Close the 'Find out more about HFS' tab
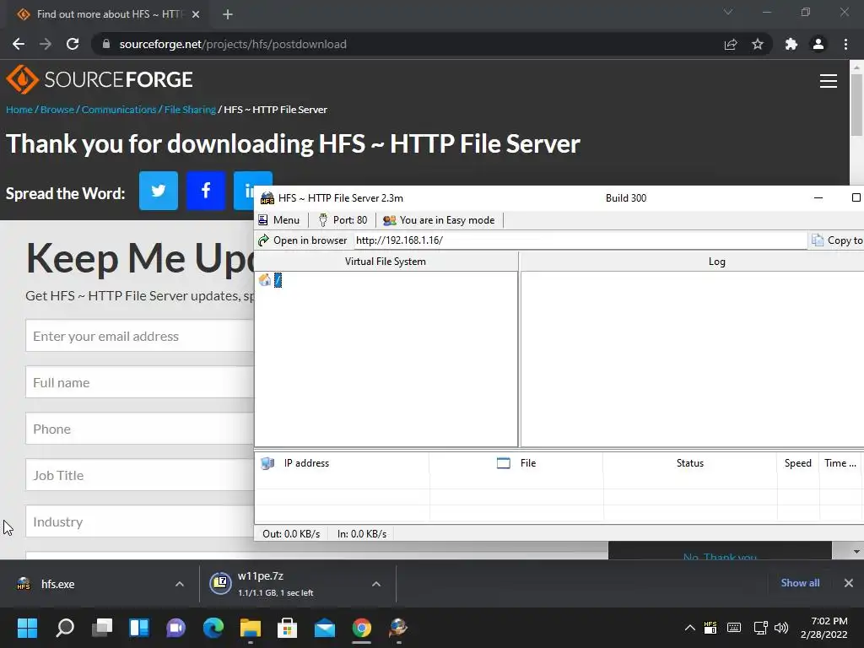 tap(196, 14)
